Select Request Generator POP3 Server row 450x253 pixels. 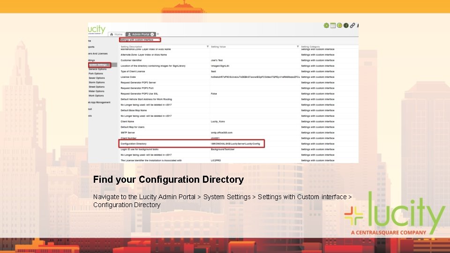[x=138, y=82]
